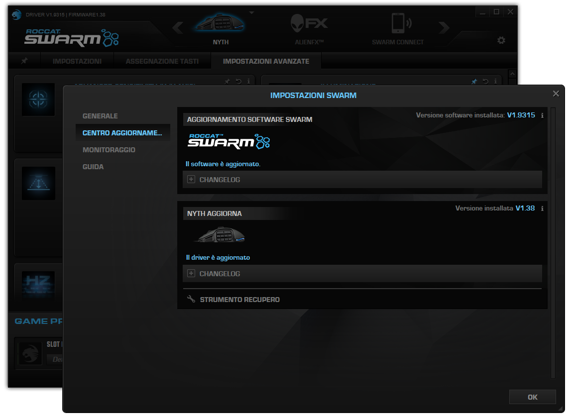This screenshot has width=570, height=418.
Task: Open the GENERALE settings section
Action: click(101, 116)
